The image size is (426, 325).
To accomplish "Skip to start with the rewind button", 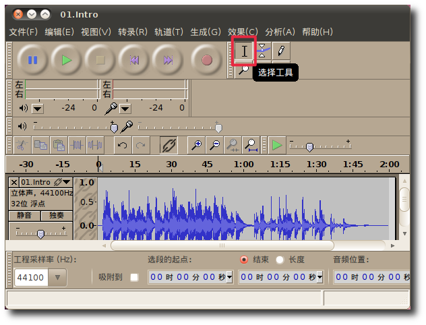I will 133,60.
